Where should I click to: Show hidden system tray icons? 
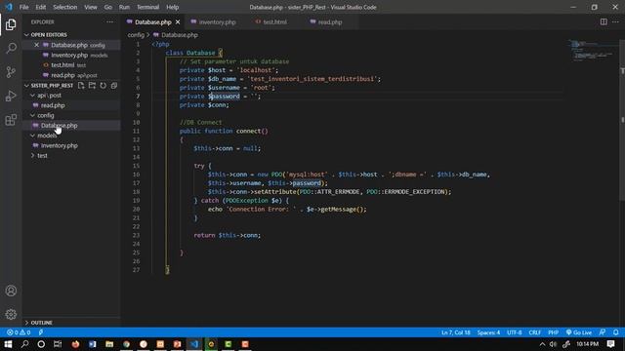(x=542, y=344)
